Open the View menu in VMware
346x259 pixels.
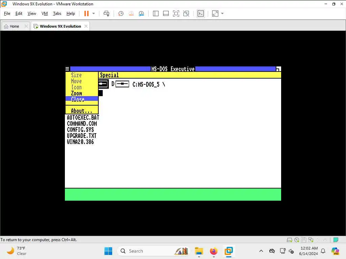32,13
